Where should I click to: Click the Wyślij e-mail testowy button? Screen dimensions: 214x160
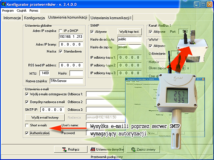[x=45, y=117]
